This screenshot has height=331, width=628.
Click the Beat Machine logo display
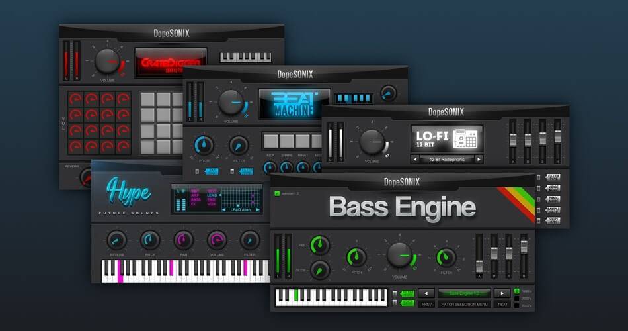click(295, 104)
